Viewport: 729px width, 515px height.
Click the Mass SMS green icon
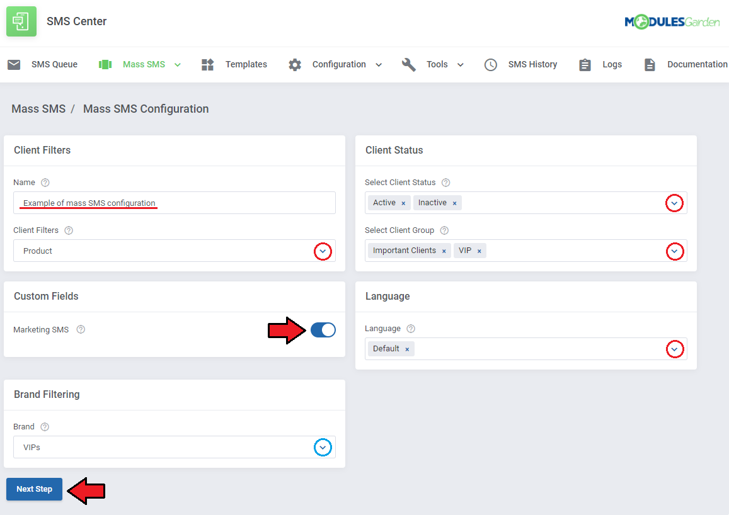105,65
